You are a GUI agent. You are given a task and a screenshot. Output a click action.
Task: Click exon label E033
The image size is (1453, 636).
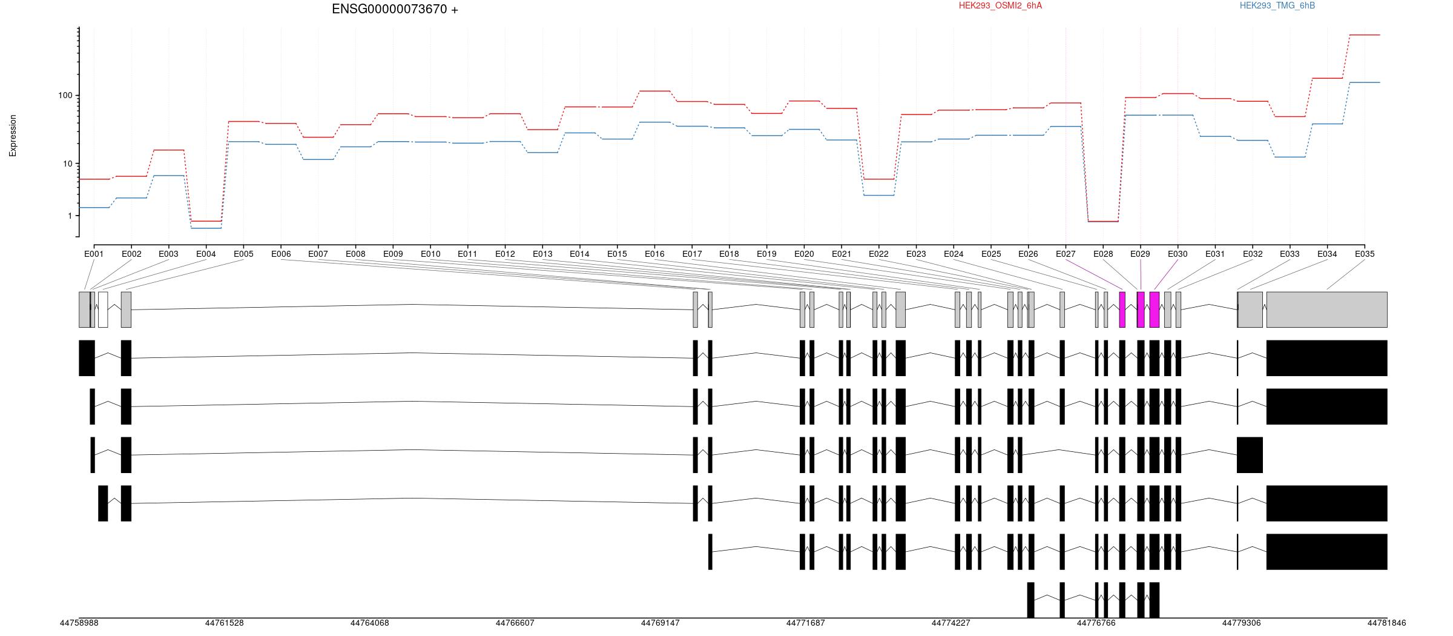point(1290,254)
